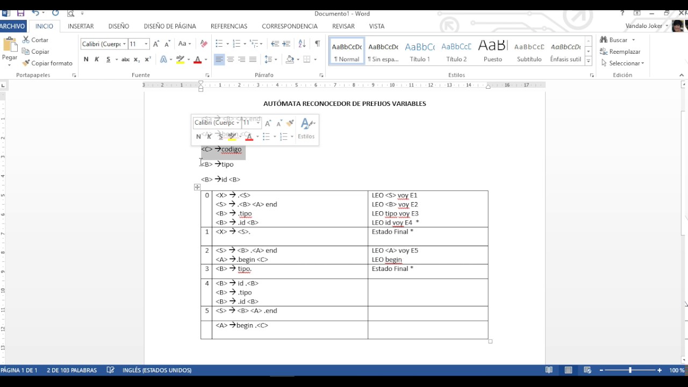Open Seleccionar dropdown
This screenshot has height=387, width=688.
pos(622,63)
